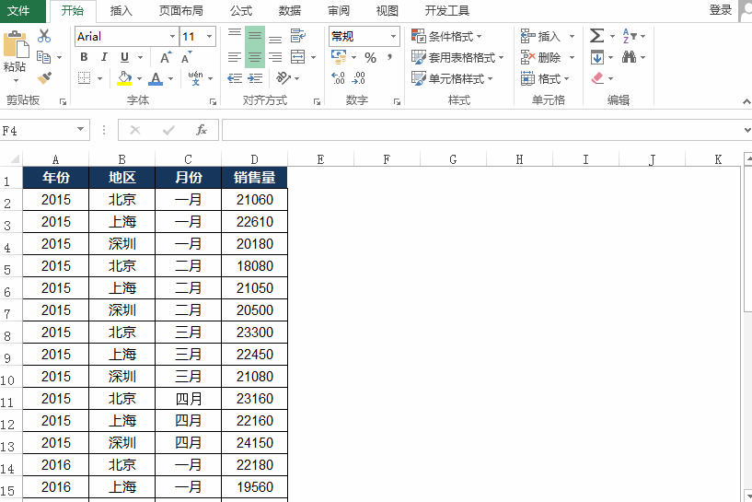
Task: Collapse the ribbon with the arrow
Action: [746, 101]
